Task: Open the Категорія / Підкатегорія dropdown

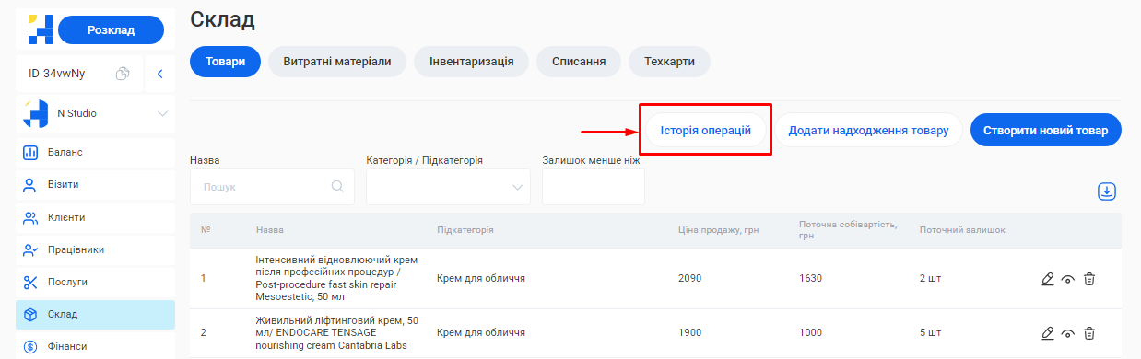Action: click(x=448, y=187)
